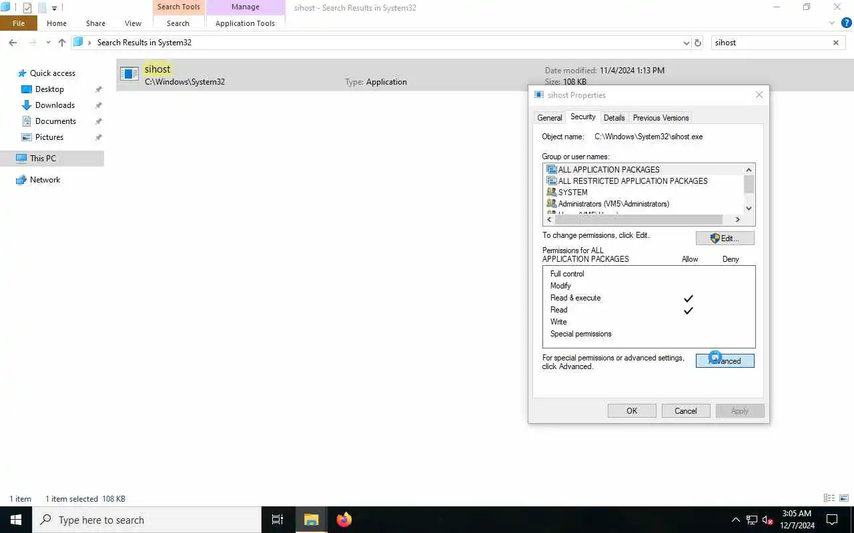Open the Application Tools ribbon tab
The image size is (854, 533).
245,23
